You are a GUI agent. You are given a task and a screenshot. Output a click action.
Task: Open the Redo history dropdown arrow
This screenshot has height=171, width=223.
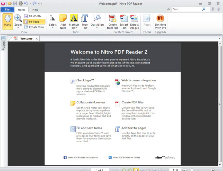(x=38, y=3)
